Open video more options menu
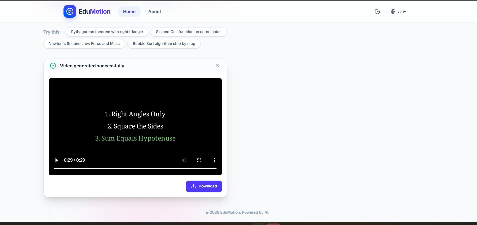This screenshot has height=225, width=477. (214, 160)
